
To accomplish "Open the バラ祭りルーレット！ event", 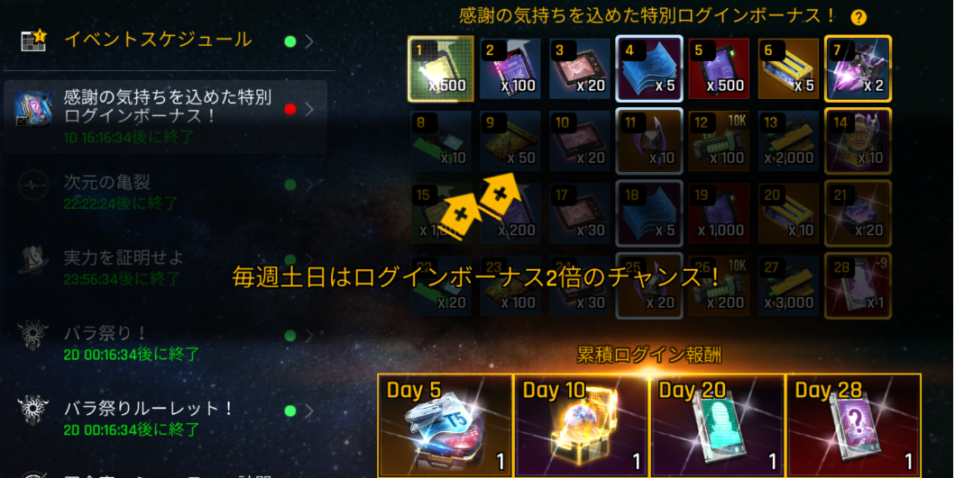I will [166, 418].
